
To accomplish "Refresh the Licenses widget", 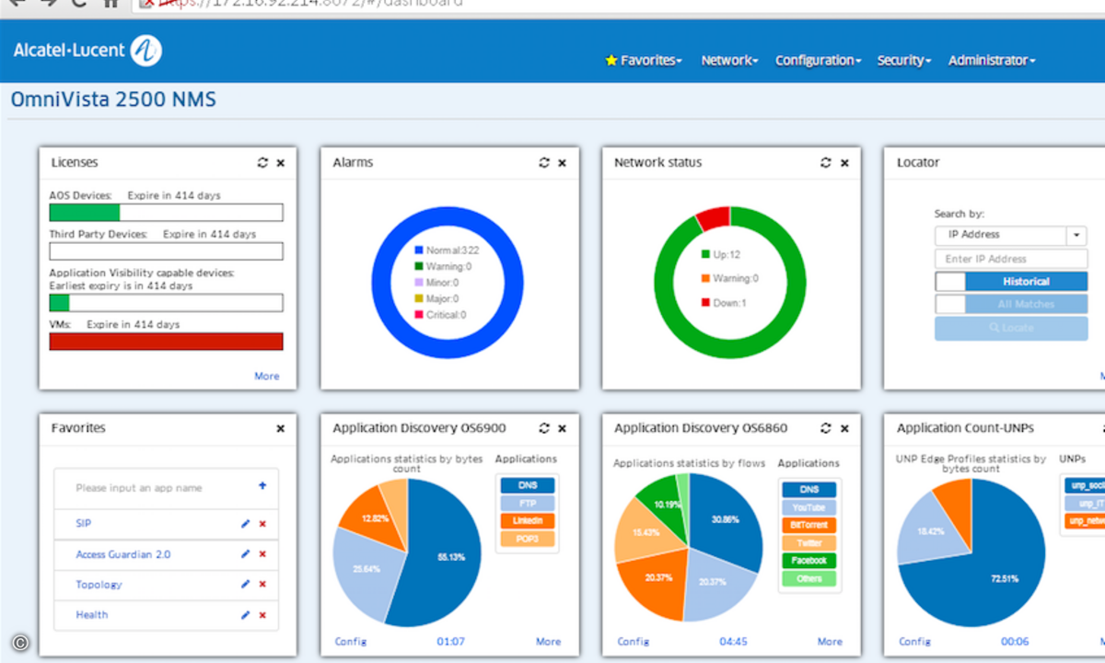I will coord(262,162).
